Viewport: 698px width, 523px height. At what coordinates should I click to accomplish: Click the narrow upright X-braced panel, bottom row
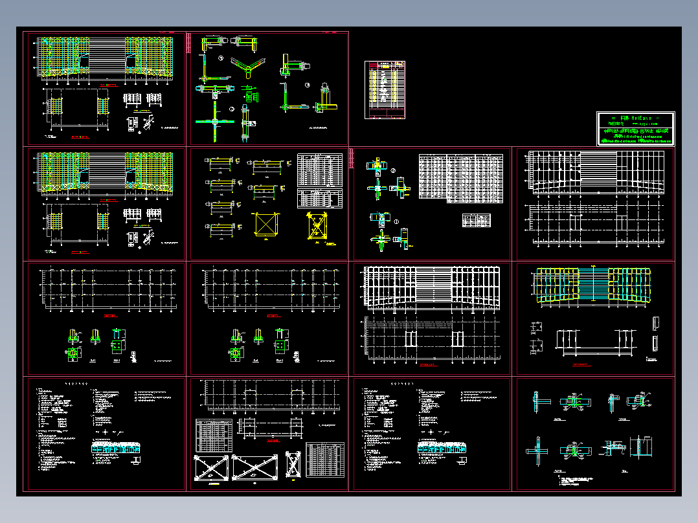(293, 464)
